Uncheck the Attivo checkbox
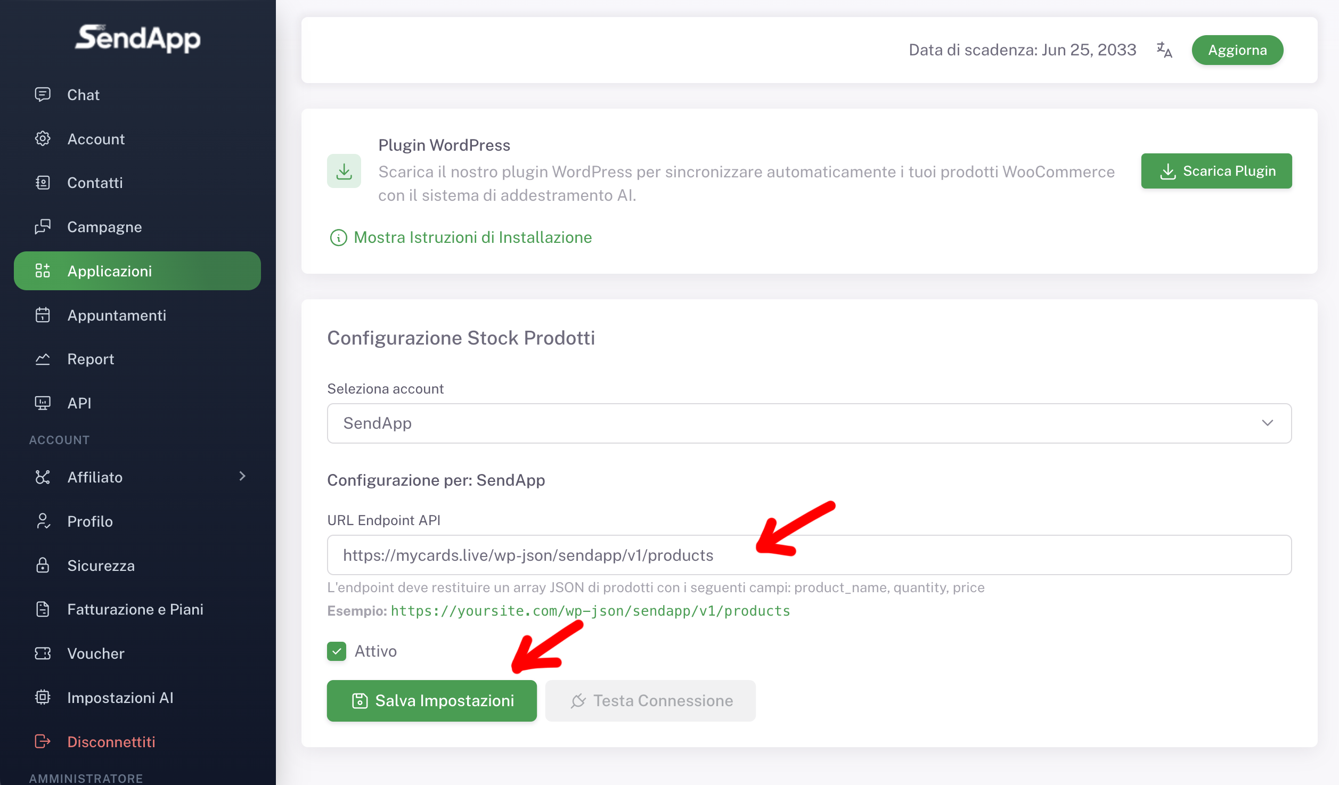1339x785 pixels. click(x=337, y=651)
